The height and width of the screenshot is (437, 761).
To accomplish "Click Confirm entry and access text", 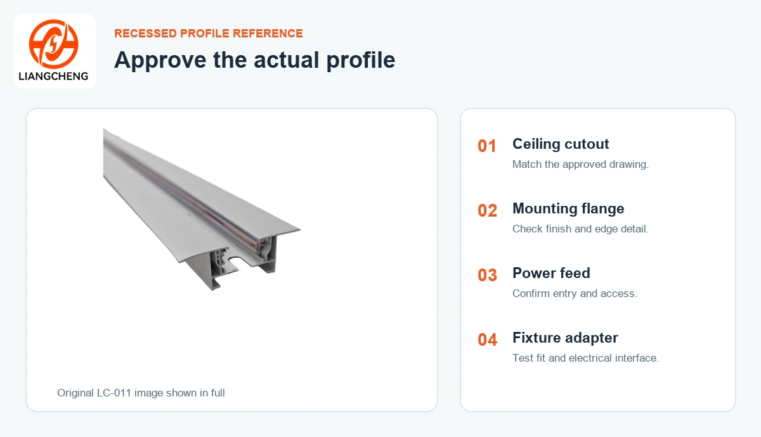I will click(x=575, y=293).
